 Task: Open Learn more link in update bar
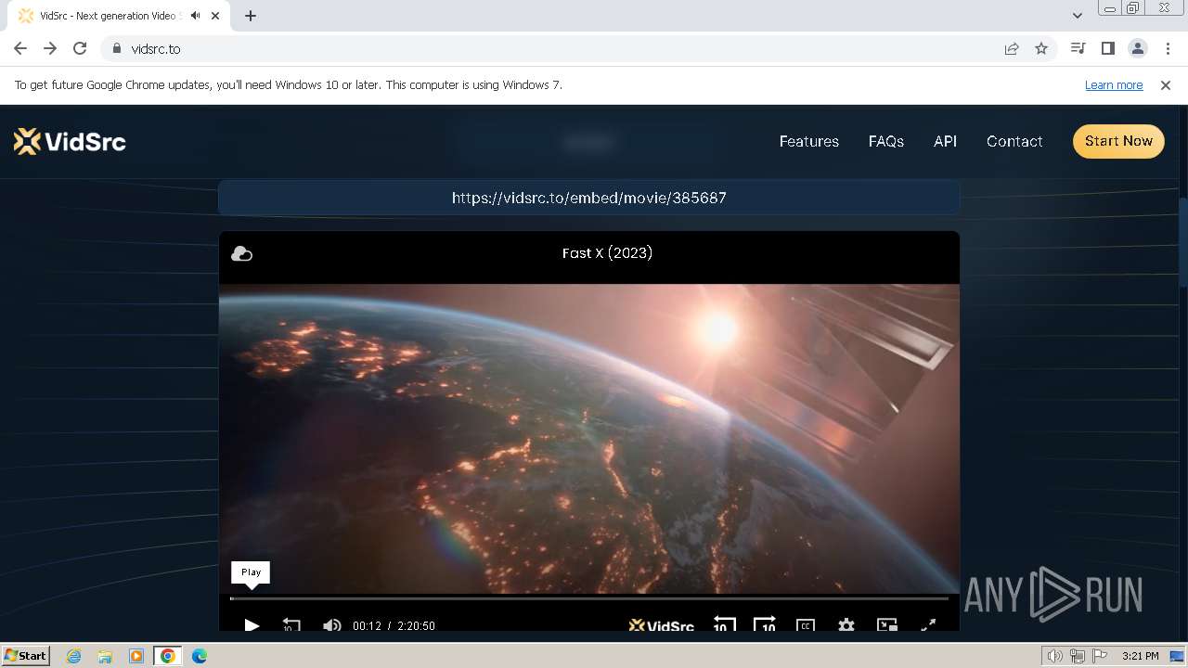pos(1114,84)
